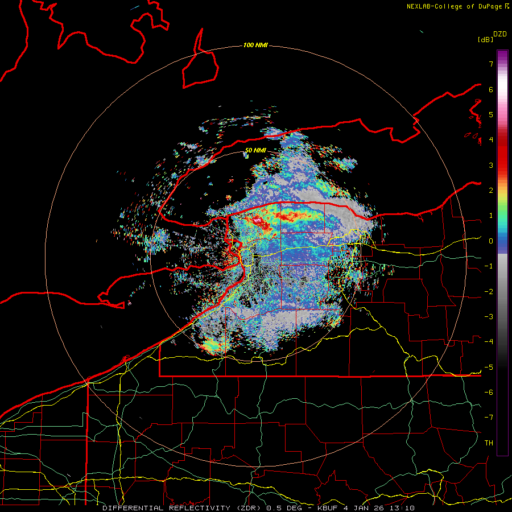Click the 5 value on the color scale

(491, 114)
